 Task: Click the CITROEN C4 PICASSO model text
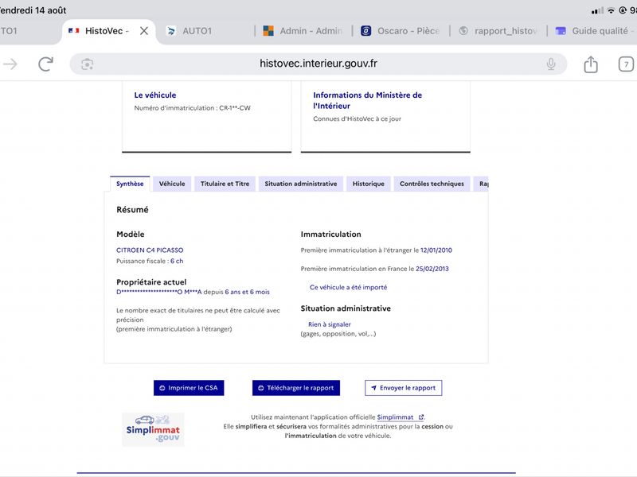[150, 250]
